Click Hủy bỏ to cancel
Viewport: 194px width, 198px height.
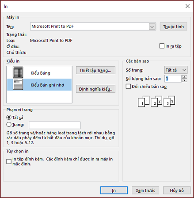(x=177, y=190)
